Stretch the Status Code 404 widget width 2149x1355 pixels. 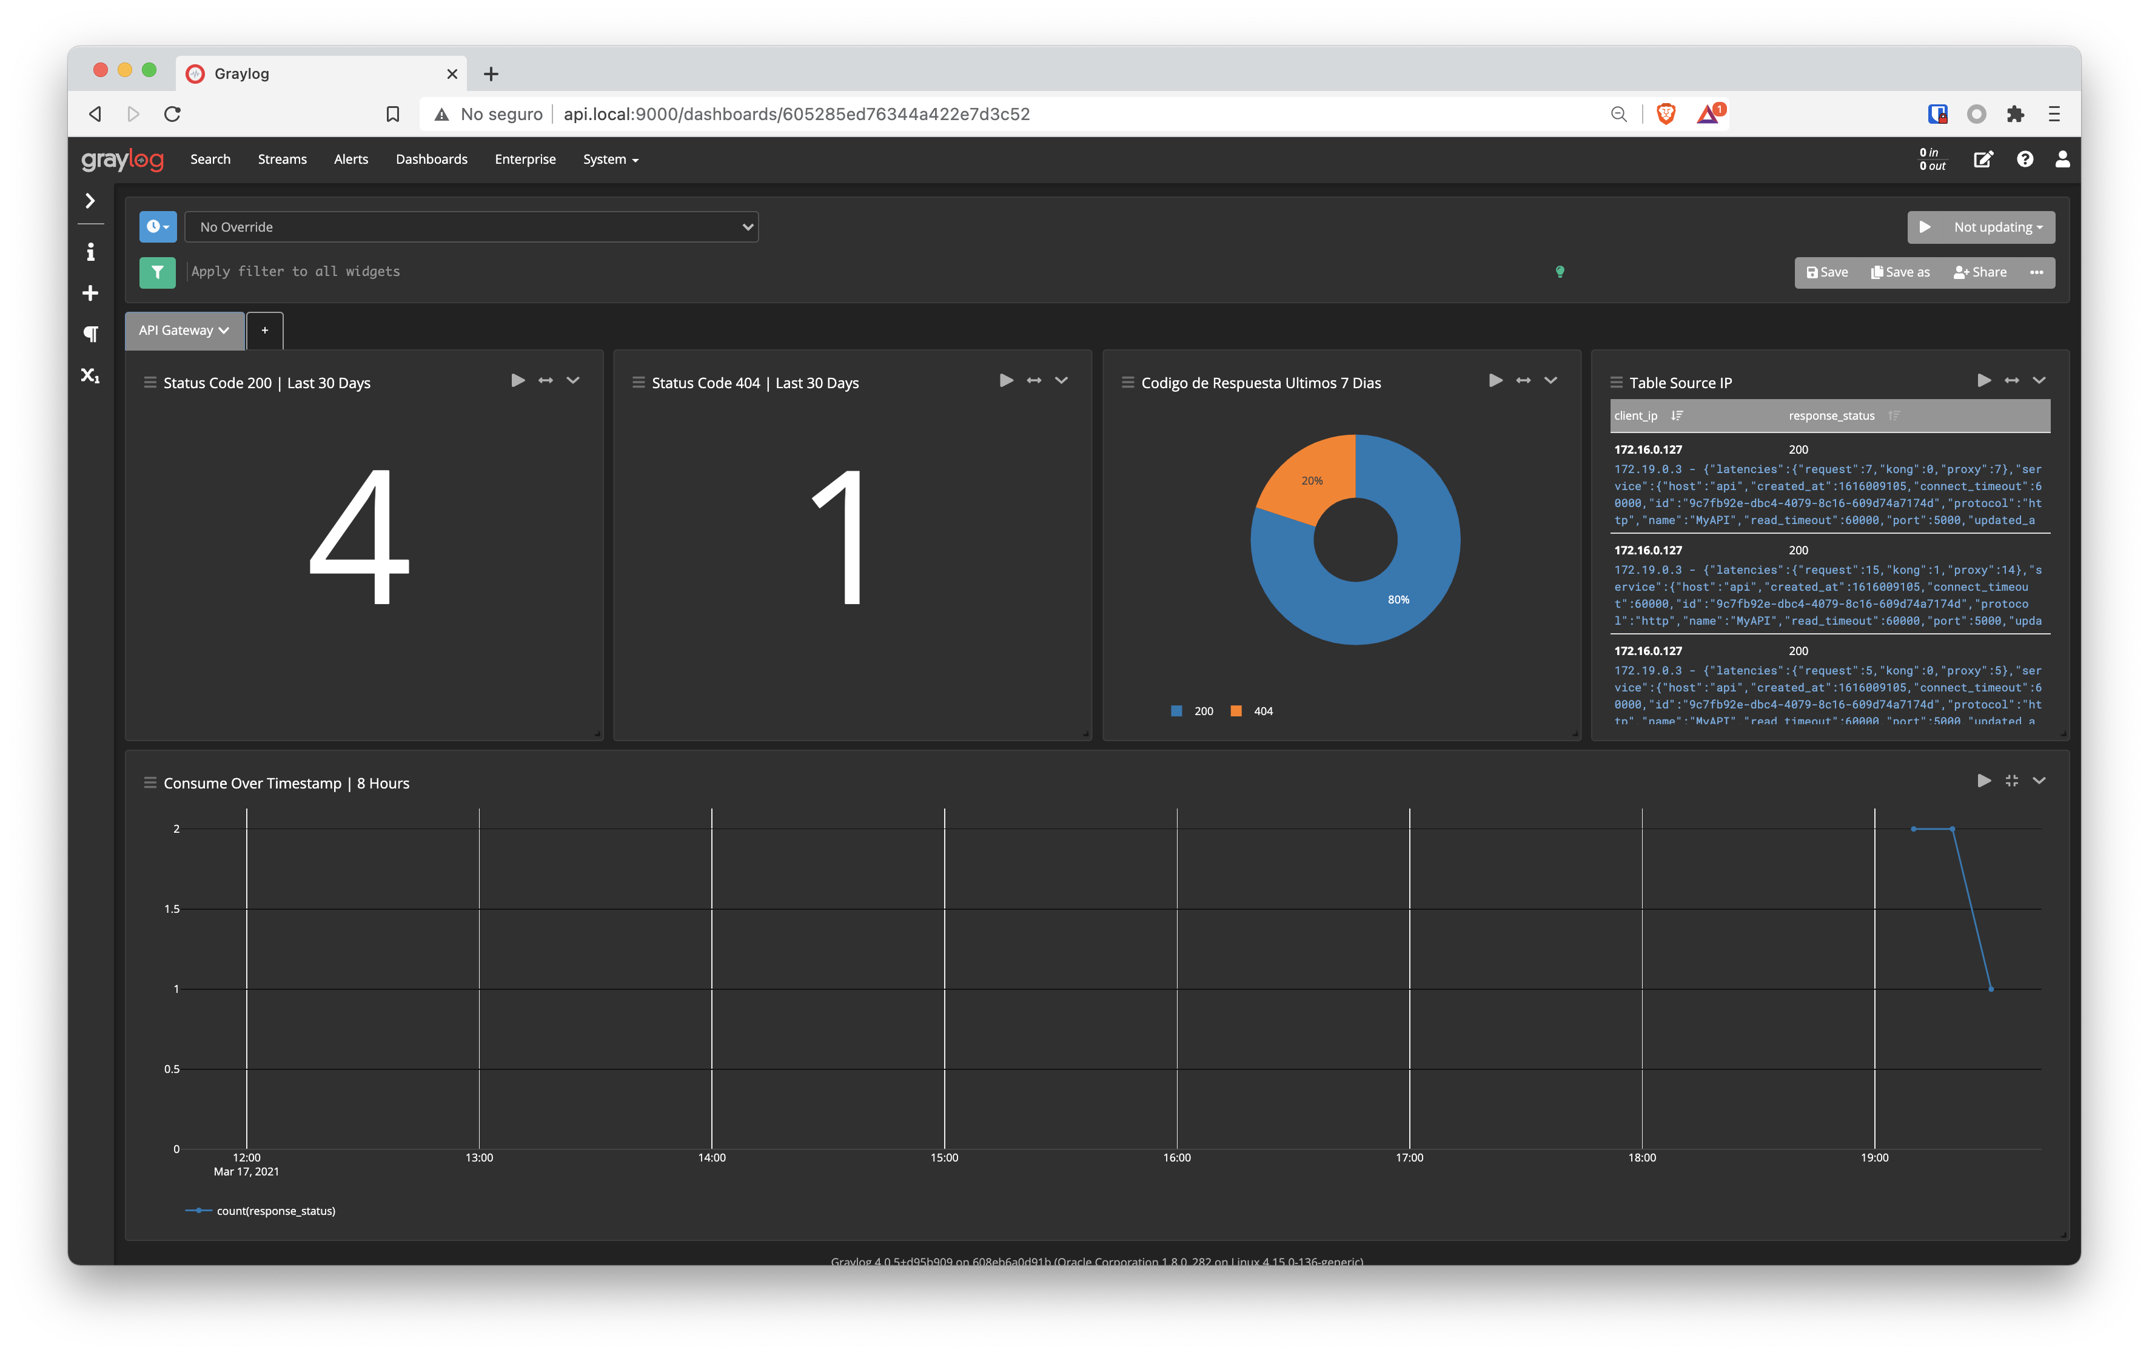1033,381
